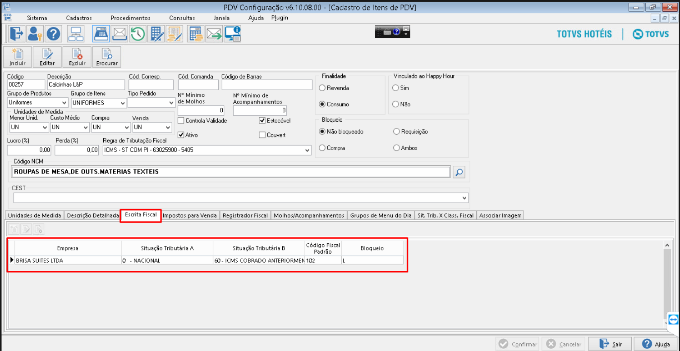This screenshot has width=680, height=351.
Task: Click the Código de Barras field
Action: pyautogui.click(x=267, y=85)
